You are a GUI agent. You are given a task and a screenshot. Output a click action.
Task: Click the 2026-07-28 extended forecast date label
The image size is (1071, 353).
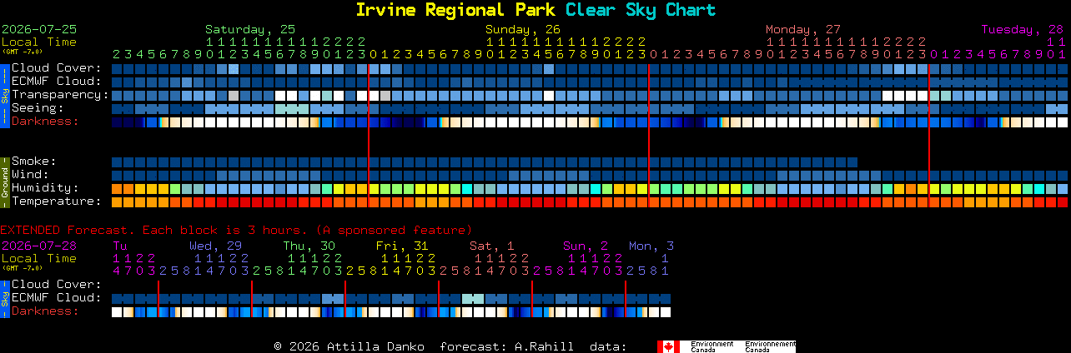tap(39, 246)
